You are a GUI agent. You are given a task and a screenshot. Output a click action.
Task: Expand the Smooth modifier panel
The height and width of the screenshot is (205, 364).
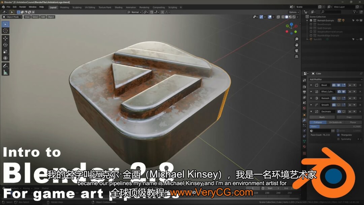311,105
